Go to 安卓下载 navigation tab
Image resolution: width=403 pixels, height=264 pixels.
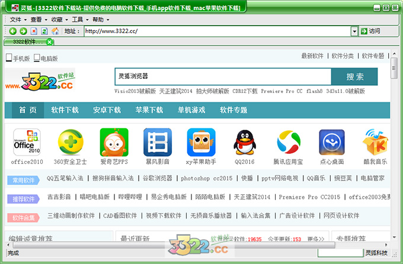[x=107, y=110]
